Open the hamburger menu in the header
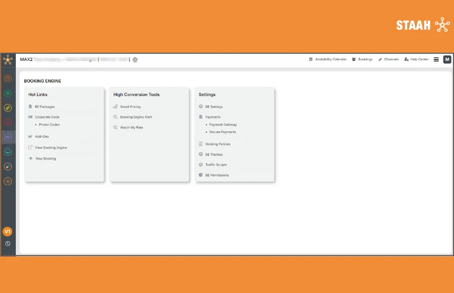 (436, 59)
